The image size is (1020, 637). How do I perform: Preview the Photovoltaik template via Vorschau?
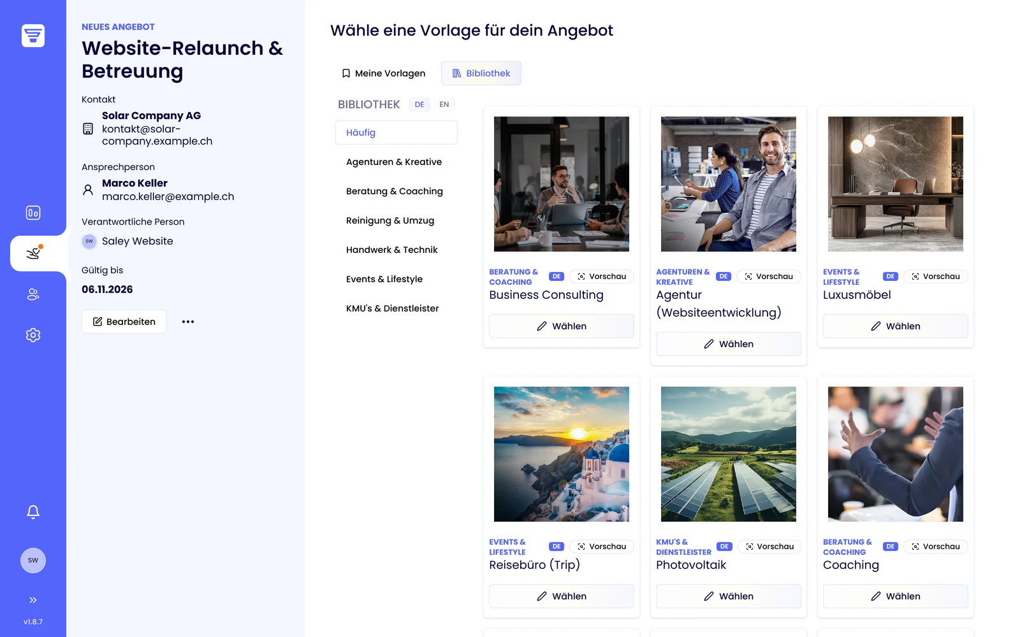coord(769,547)
